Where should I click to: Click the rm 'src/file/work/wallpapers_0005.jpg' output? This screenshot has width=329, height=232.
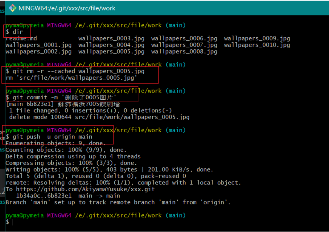coord(71,78)
